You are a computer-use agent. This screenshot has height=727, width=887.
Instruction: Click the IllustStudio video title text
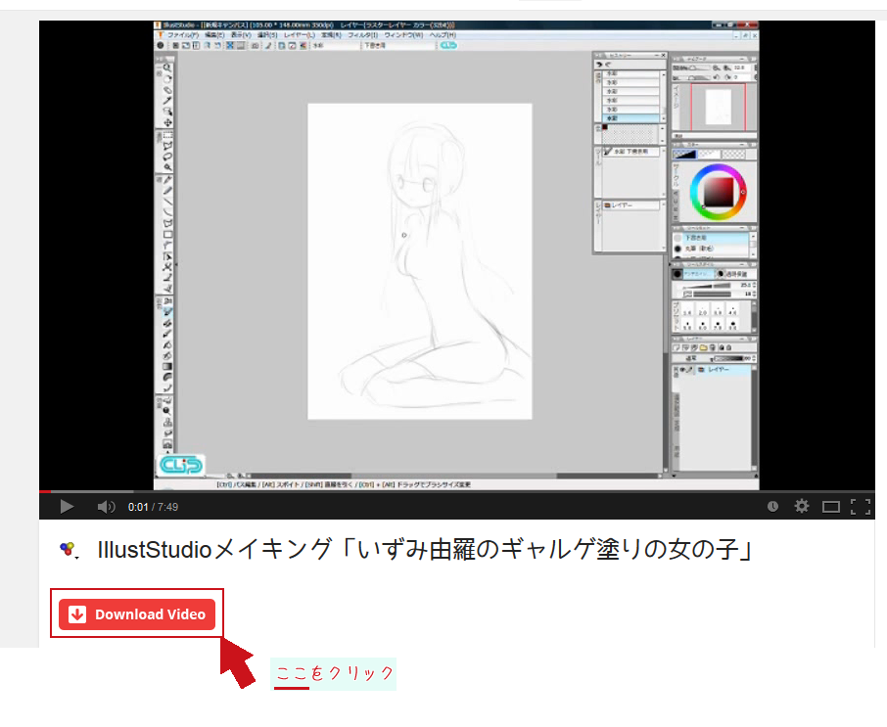click(x=425, y=550)
